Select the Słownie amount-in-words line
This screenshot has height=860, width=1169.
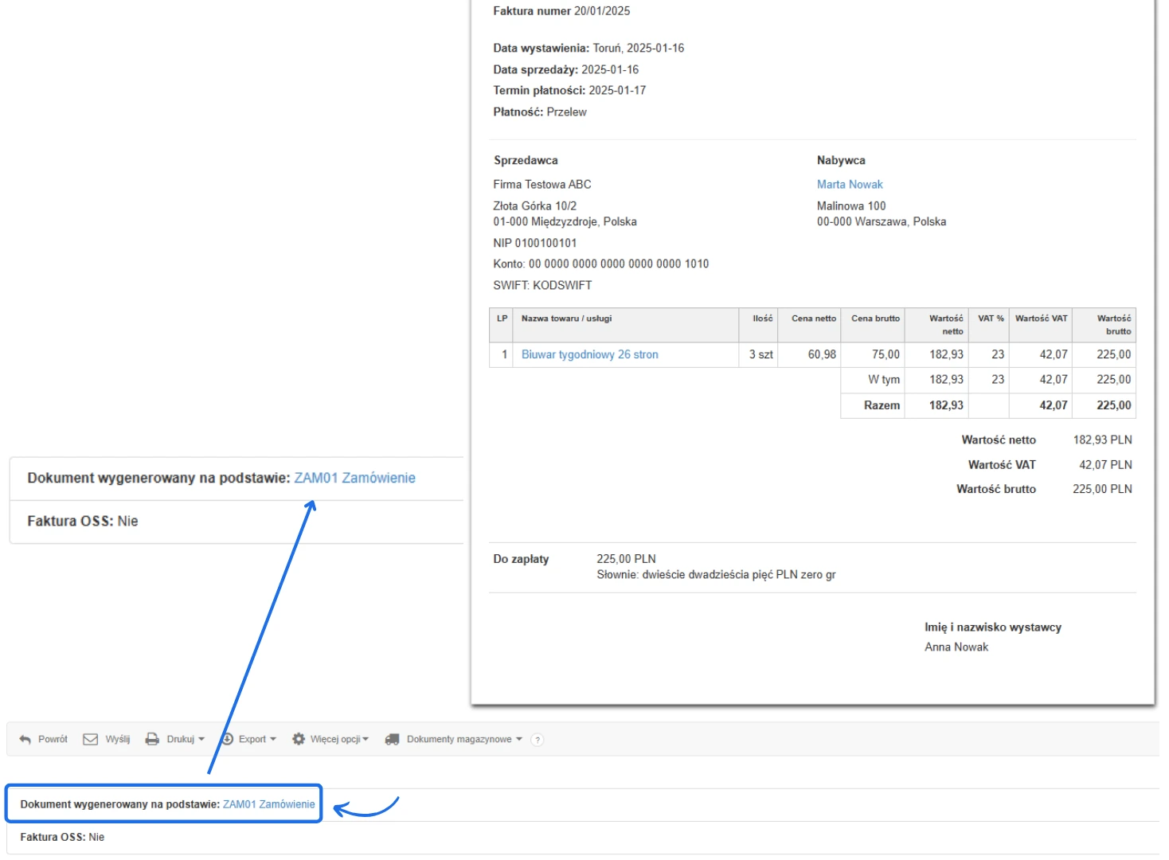(x=716, y=574)
